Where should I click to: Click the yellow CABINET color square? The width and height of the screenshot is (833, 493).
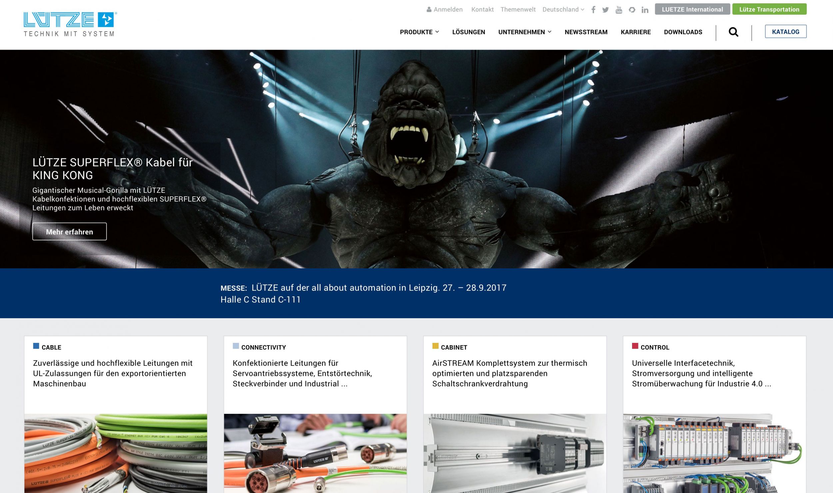(435, 346)
